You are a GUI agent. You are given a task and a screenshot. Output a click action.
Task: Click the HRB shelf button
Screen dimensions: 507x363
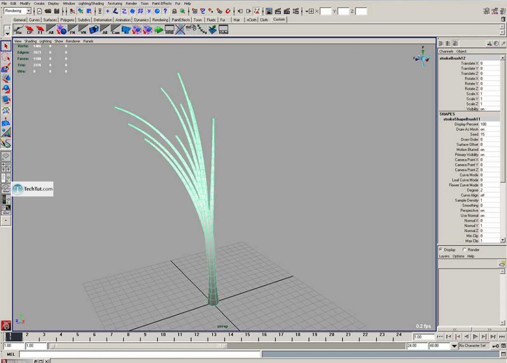[169, 30]
